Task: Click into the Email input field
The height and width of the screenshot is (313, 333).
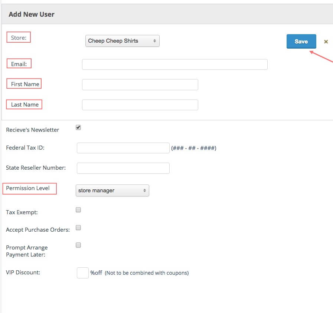Action: pos(174,64)
